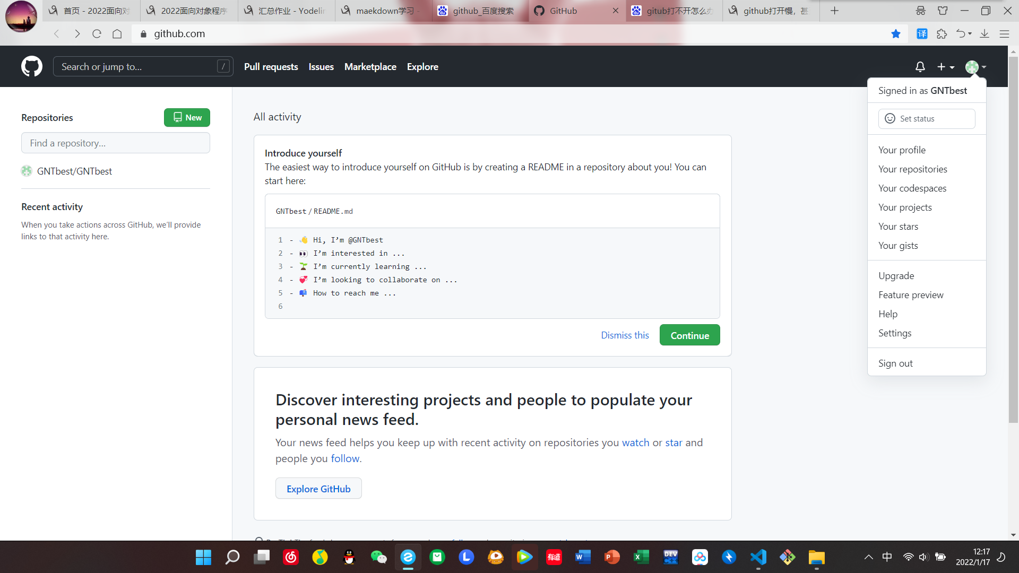The width and height of the screenshot is (1019, 573).
Task: Expand the browser undo history dropdown arrow
Action: pos(970,34)
